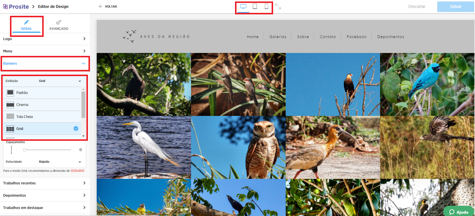
Task: Open Depoimentos in site navigation
Action: [x=391, y=37]
